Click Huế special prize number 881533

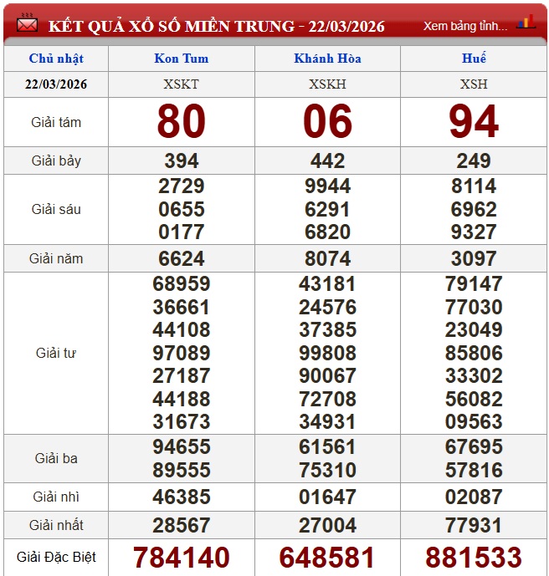coord(474,558)
